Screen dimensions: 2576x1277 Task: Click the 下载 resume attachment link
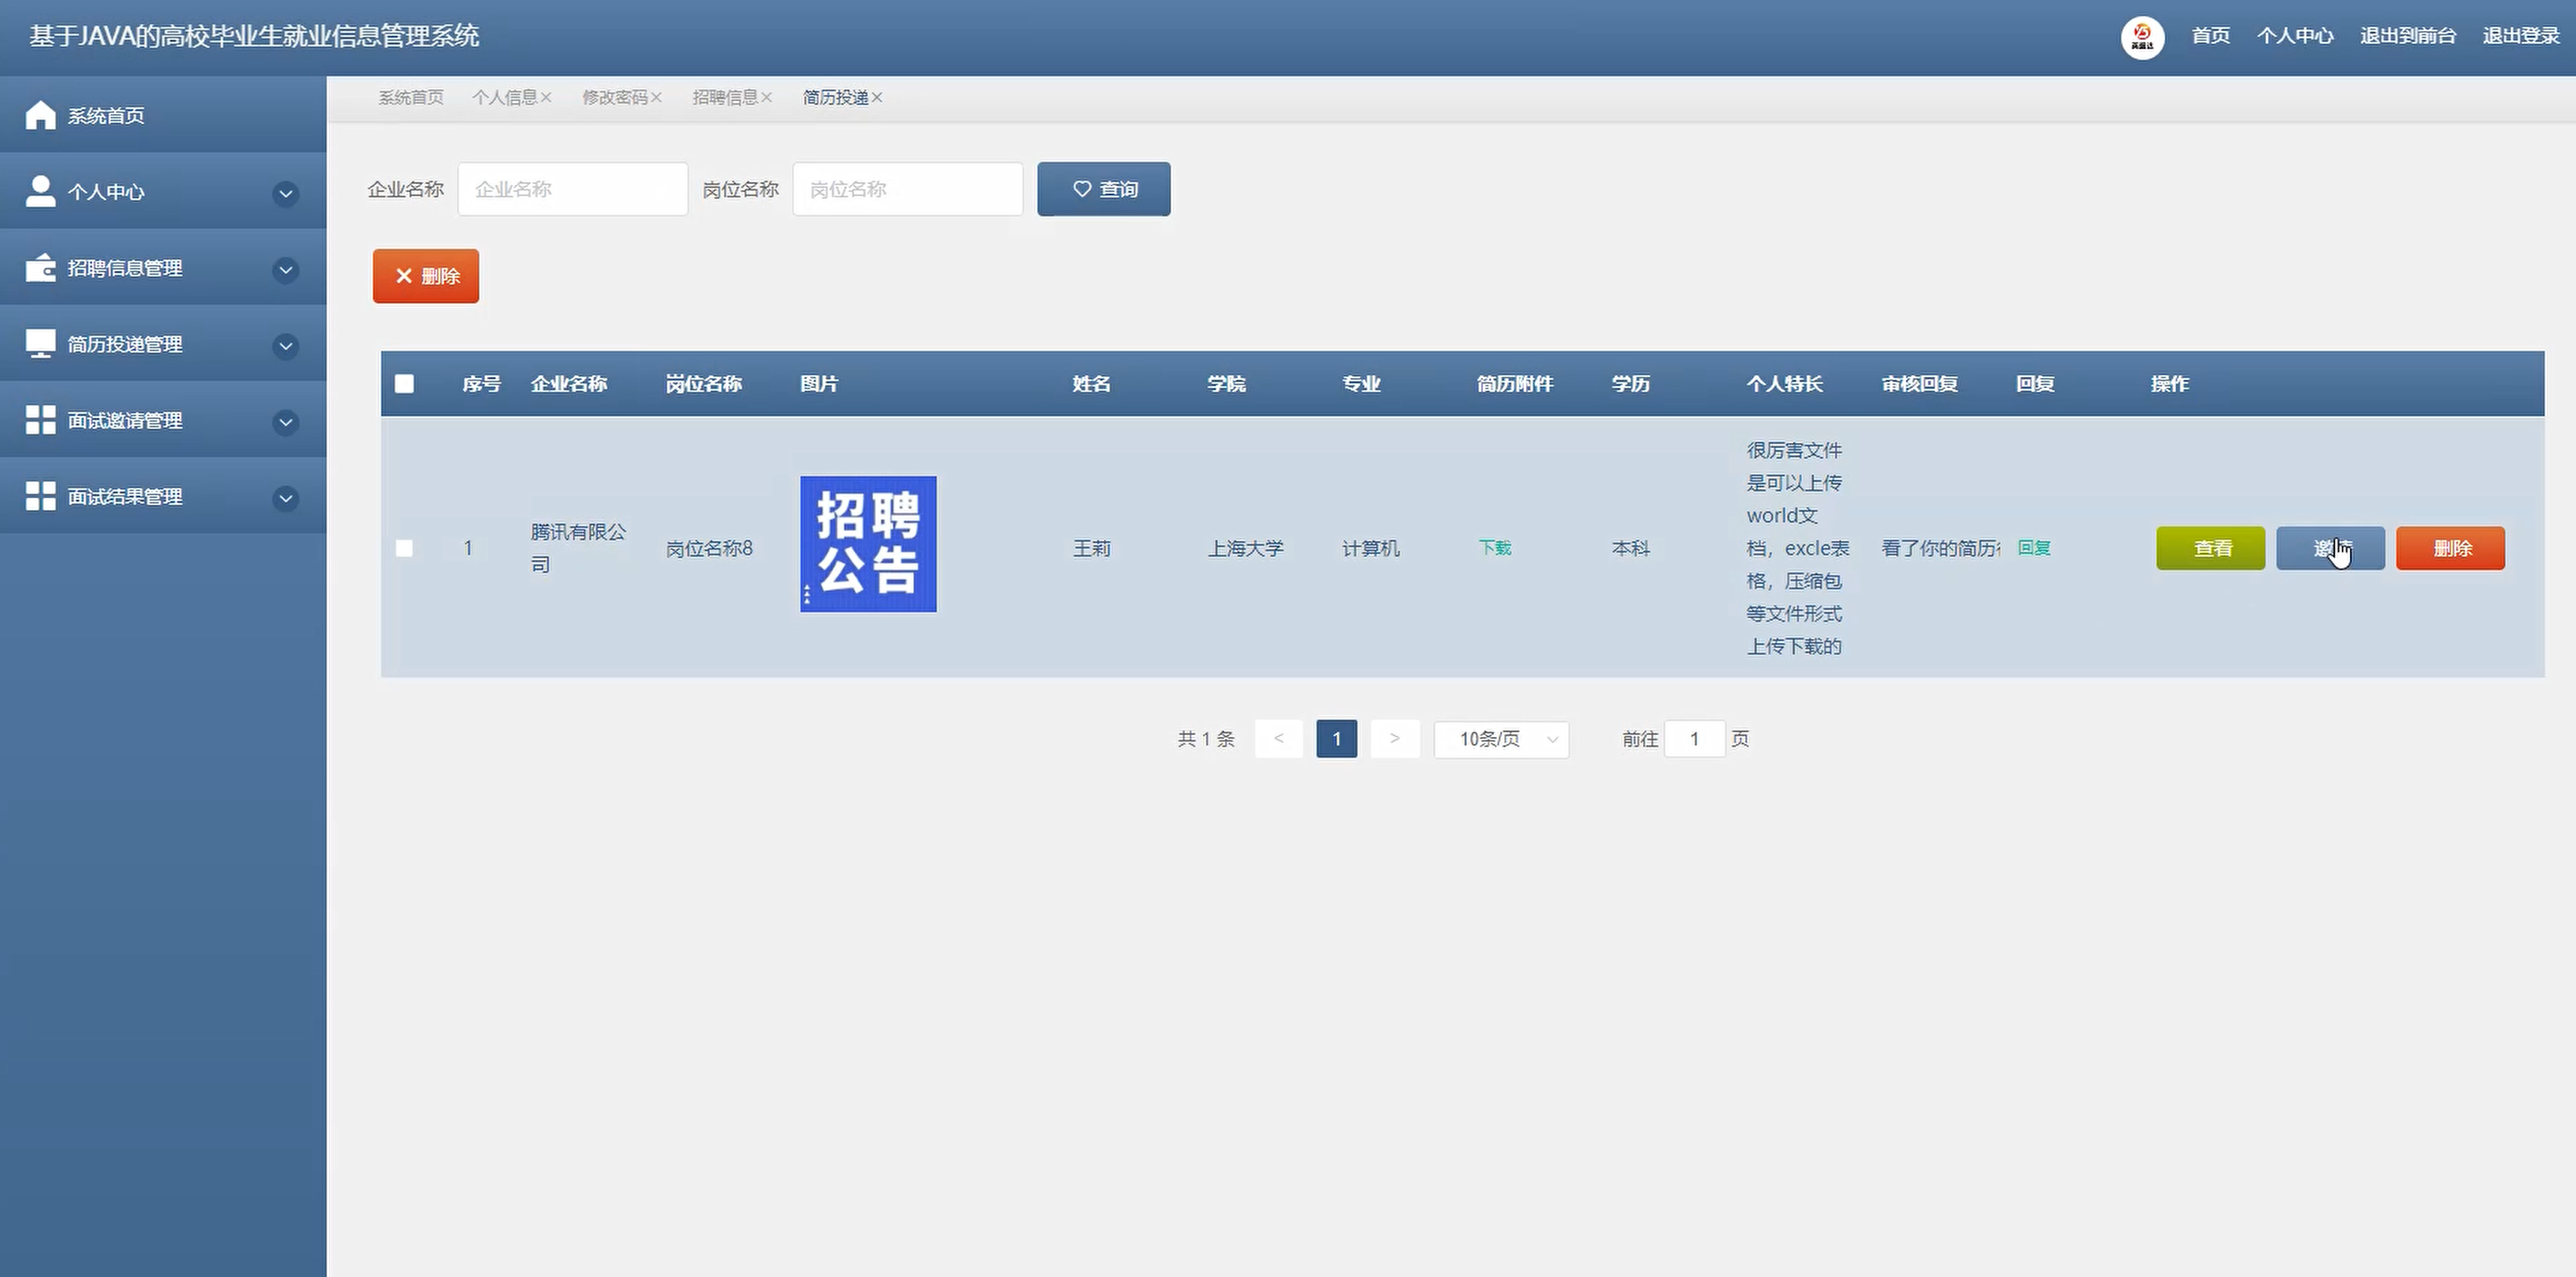coord(1495,547)
